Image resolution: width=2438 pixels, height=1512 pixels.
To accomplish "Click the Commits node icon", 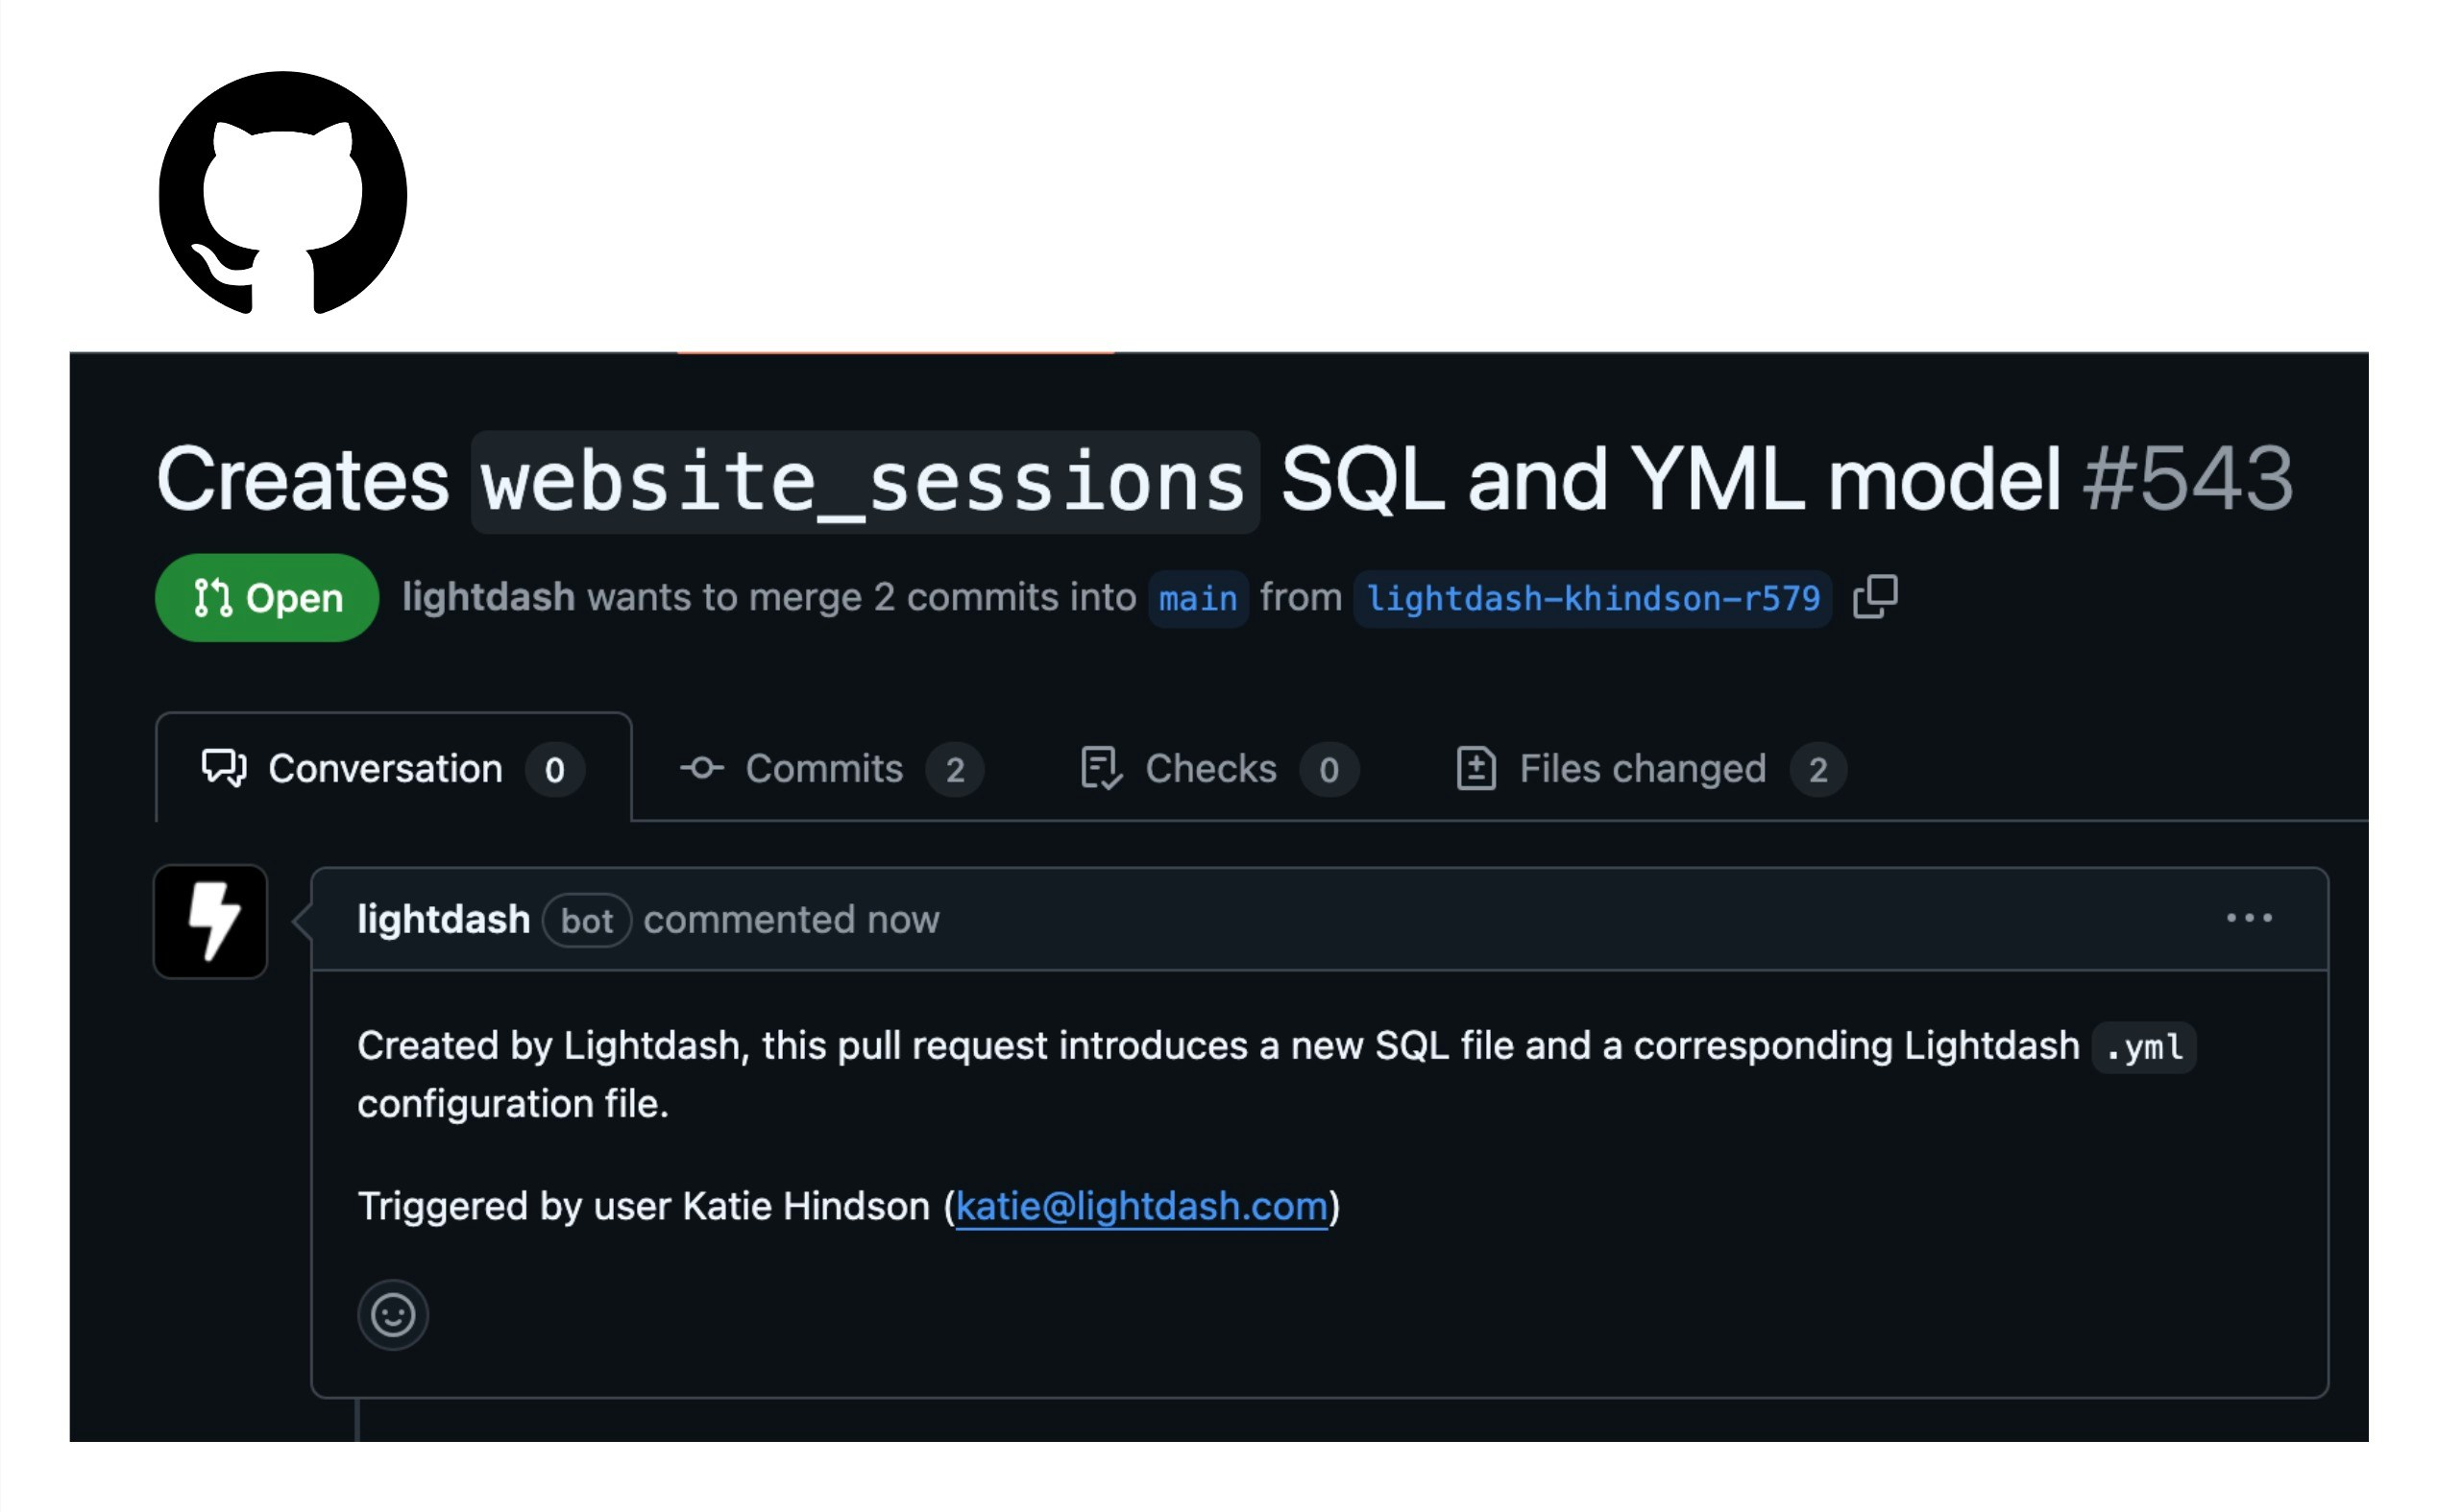I will click(701, 768).
